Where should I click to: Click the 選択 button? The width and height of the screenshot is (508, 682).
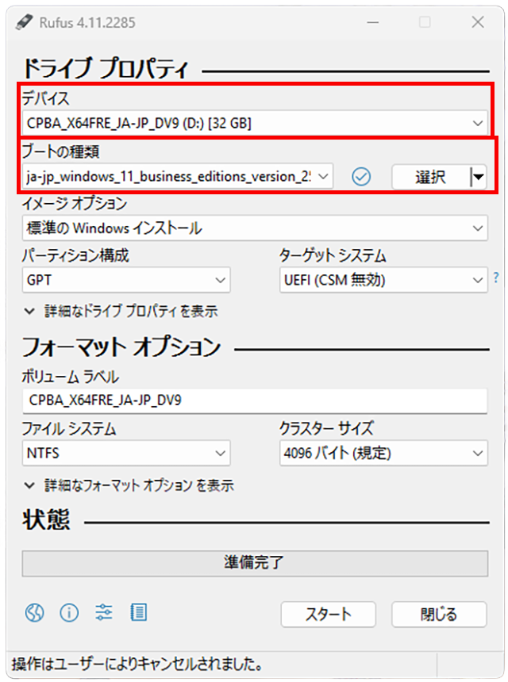pyautogui.click(x=431, y=177)
